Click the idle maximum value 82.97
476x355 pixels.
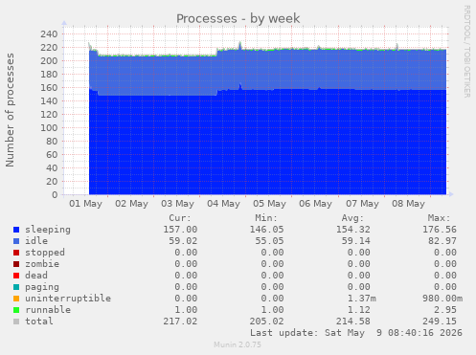click(x=442, y=241)
